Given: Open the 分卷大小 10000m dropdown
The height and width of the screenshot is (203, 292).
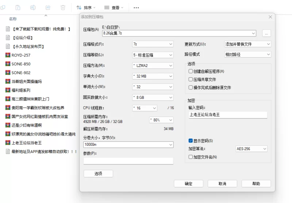Looking at the screenshot, I should click(x=128, y=145).
